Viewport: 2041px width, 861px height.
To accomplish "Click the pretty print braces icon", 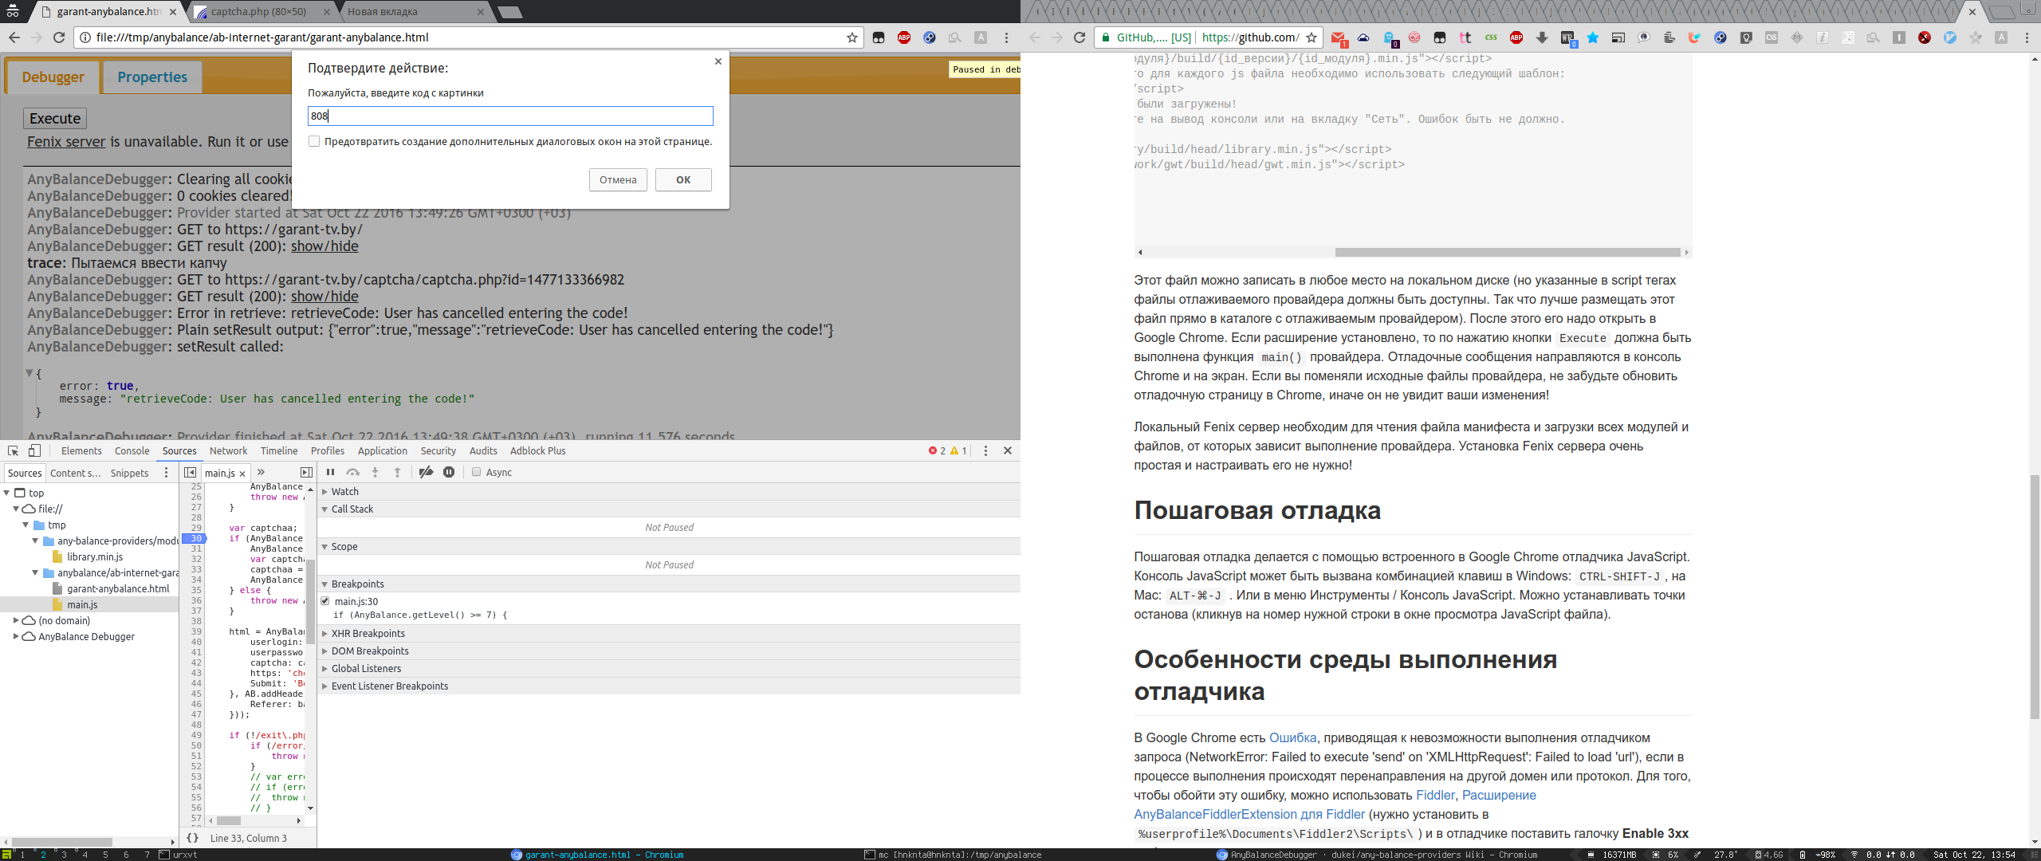I will coord(192,838).
